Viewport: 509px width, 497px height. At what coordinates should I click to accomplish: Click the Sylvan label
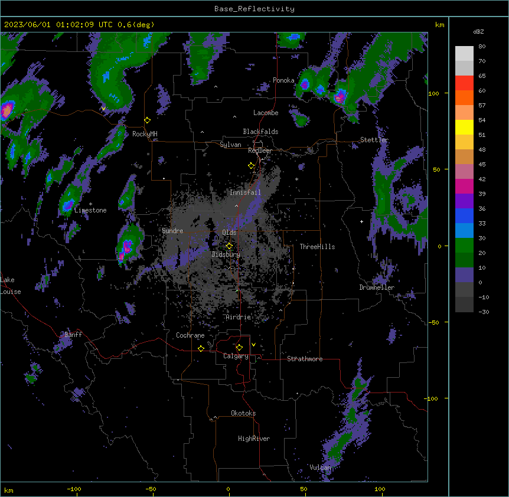tap(230, 145)
